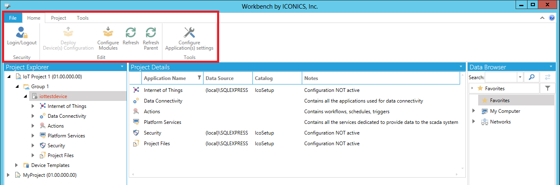The image size is (560, 185).
Task: Open Configure Application(s) settings tool
Action: [189, 33]
